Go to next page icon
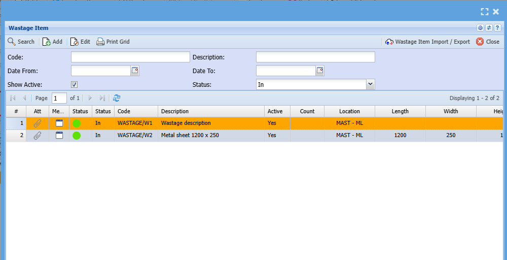The width and height of the screenshot is (507, 260). pos(90,98)
